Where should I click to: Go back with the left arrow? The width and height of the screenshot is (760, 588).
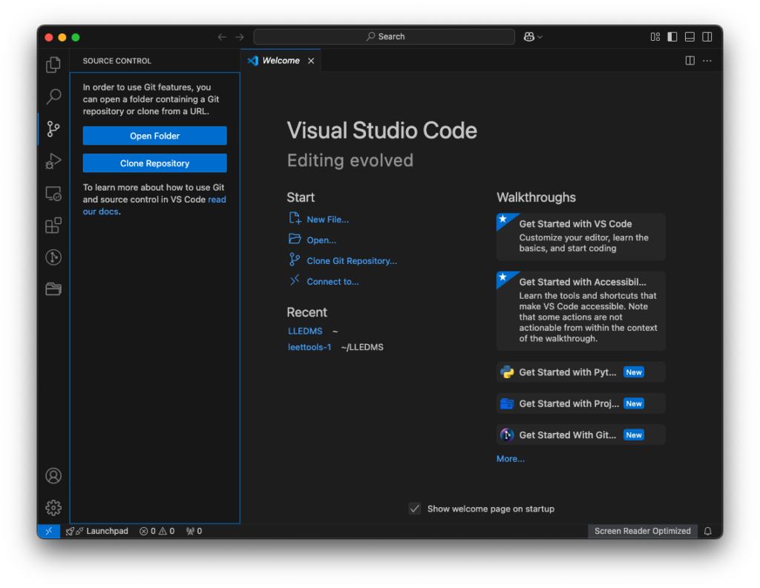[x=222, y=37]
